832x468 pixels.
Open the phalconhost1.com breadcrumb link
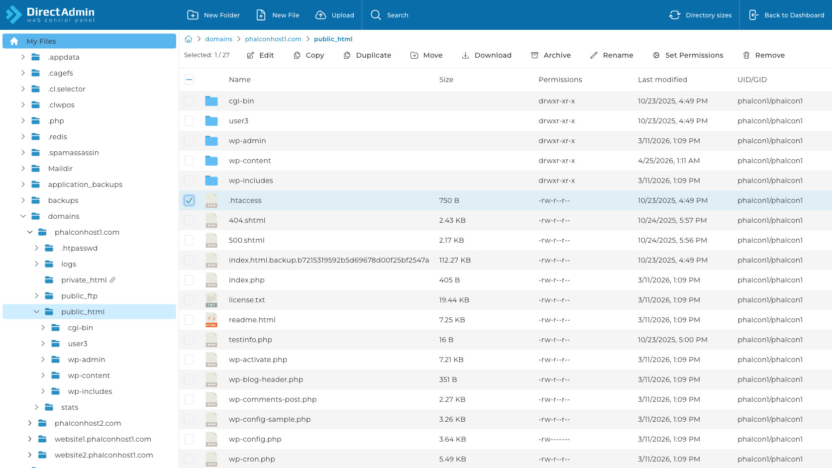coord(273,39)
